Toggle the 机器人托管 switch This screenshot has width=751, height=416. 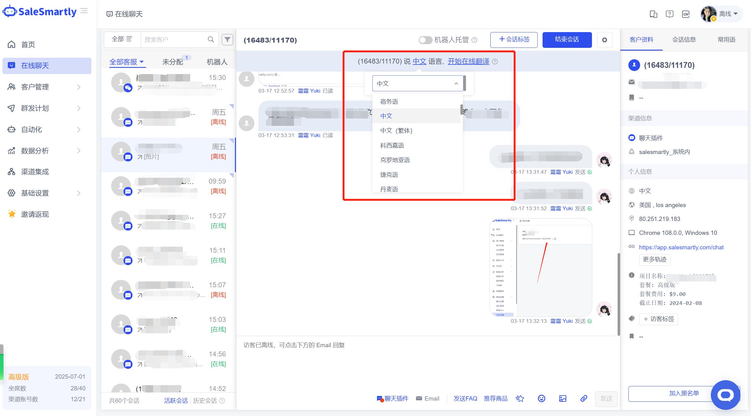coord(425,40)
